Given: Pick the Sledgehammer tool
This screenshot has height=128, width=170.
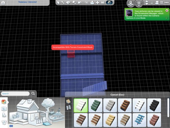Looking at the screenshot, I should click(74, 3).
